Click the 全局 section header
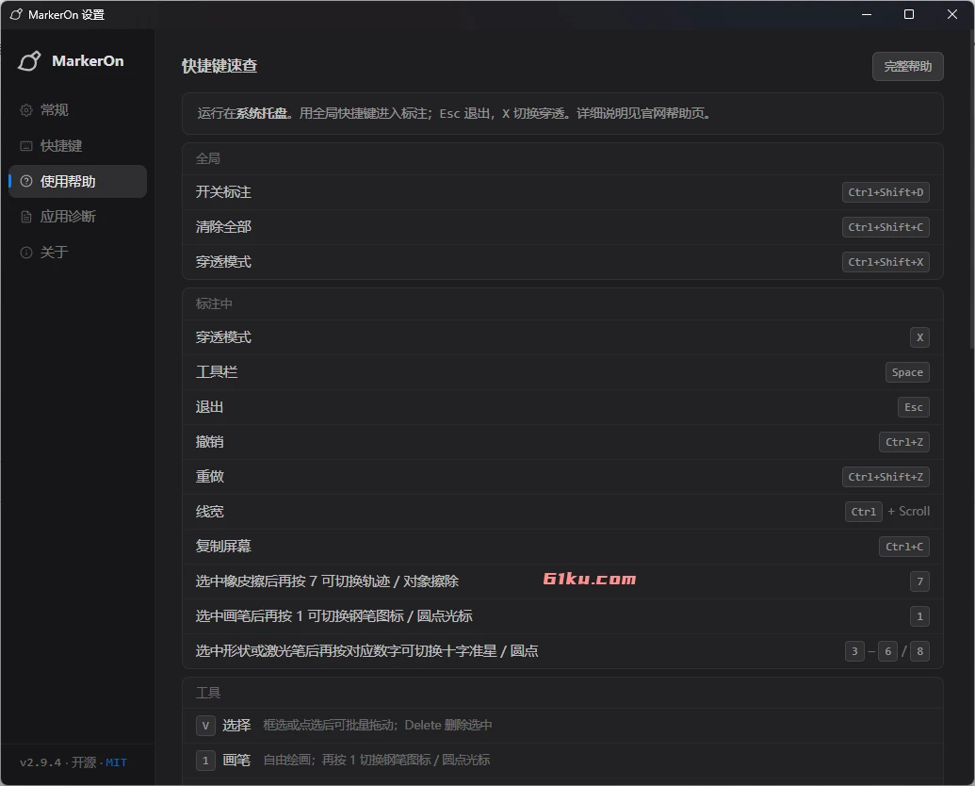 pos(207,158)
